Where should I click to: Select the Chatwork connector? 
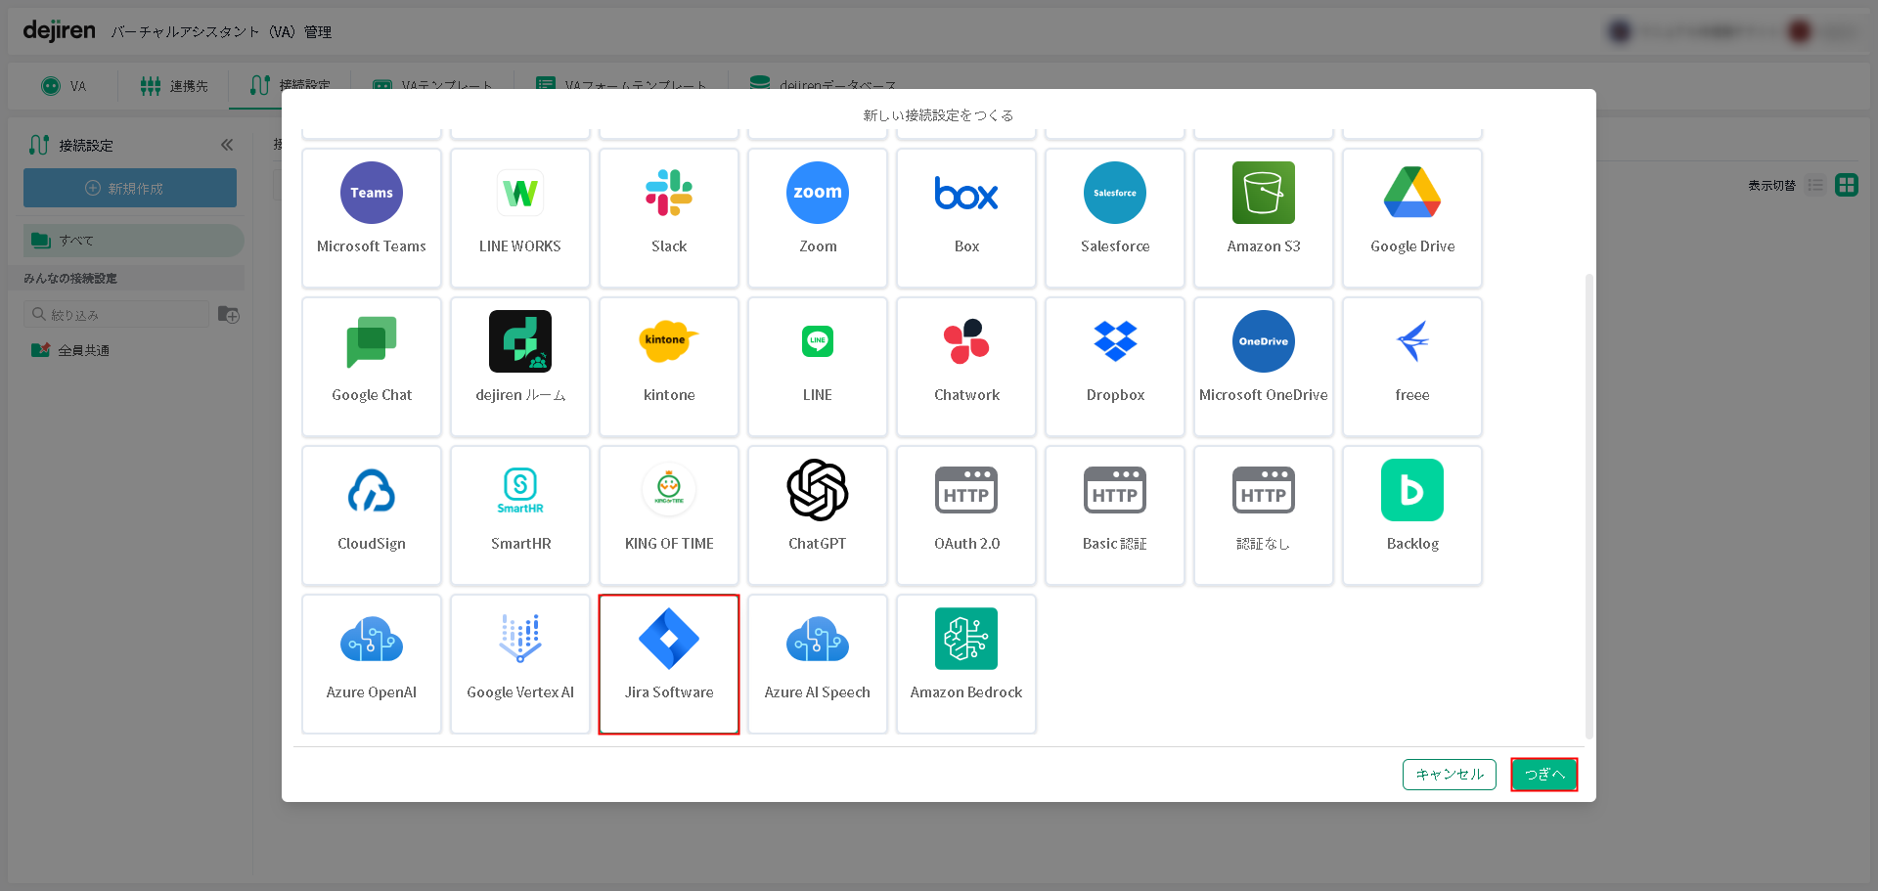pos(966,367)
